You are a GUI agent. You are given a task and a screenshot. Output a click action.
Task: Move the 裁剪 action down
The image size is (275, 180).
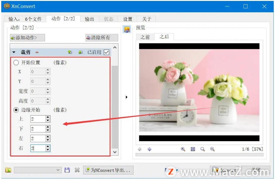(x=81, y=52)
